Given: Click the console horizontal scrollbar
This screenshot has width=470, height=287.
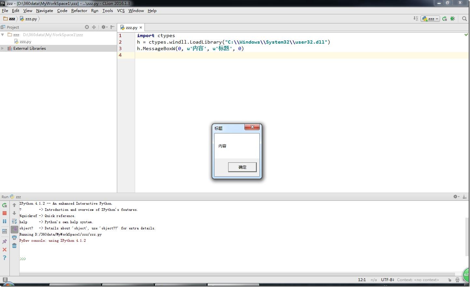Looking at the screenshot, I should pos(237,274).
